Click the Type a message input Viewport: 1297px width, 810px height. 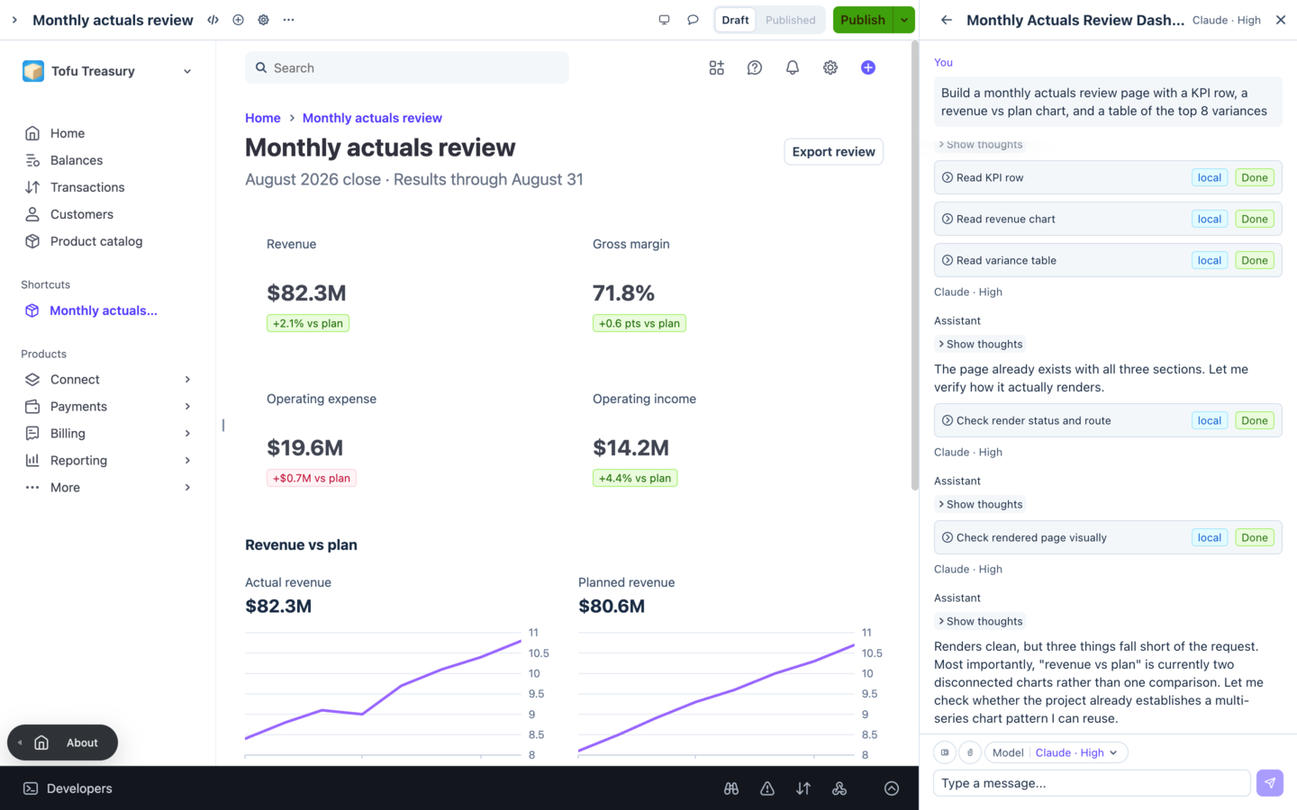1092,783
